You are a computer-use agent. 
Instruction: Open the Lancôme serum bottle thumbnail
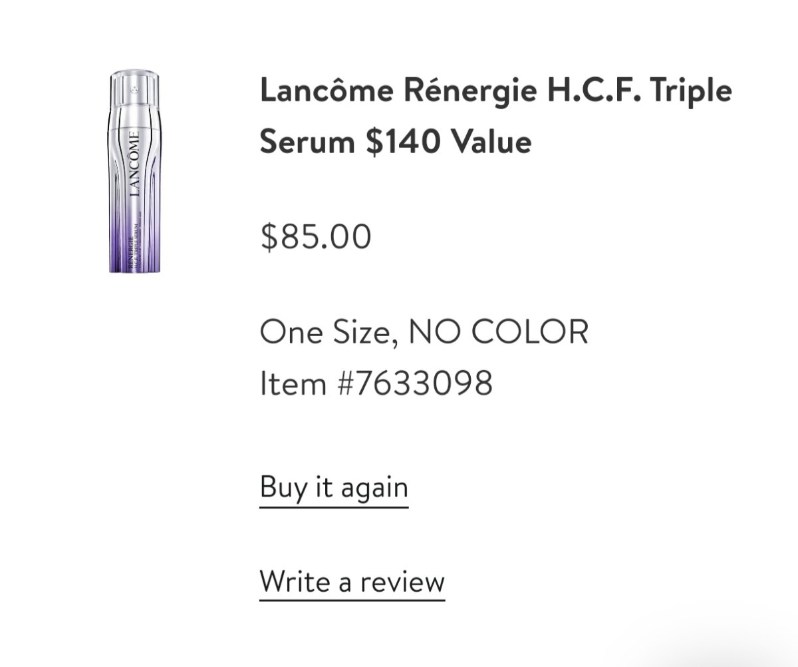pos(135,172)
